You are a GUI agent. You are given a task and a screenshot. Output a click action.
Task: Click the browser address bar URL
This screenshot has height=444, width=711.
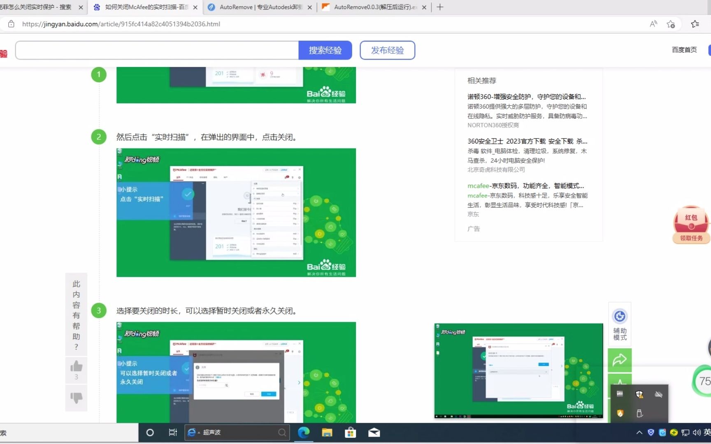(121, 24)
